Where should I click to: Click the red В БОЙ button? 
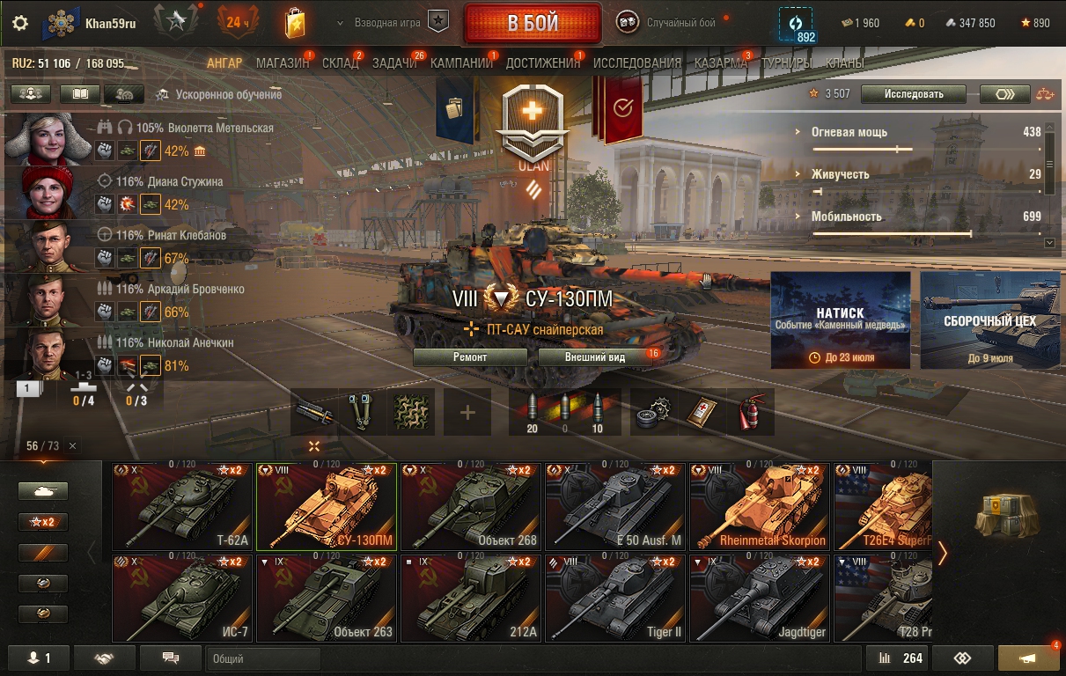coord(533,24)
